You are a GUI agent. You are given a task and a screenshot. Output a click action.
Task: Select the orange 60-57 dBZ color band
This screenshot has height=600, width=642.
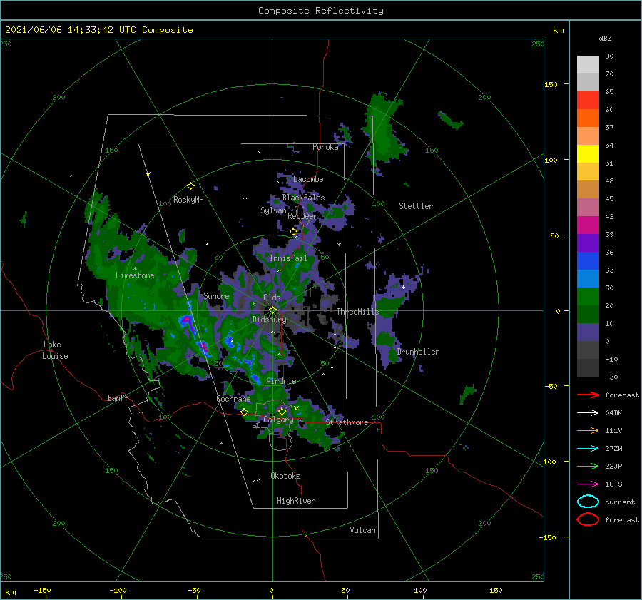click(x=588, y=118)
